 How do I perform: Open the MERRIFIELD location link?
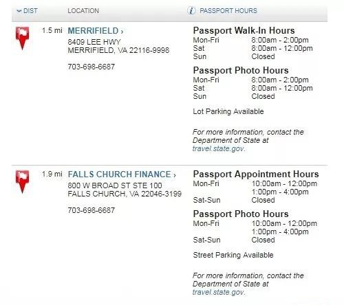click(x=93, y=31)
